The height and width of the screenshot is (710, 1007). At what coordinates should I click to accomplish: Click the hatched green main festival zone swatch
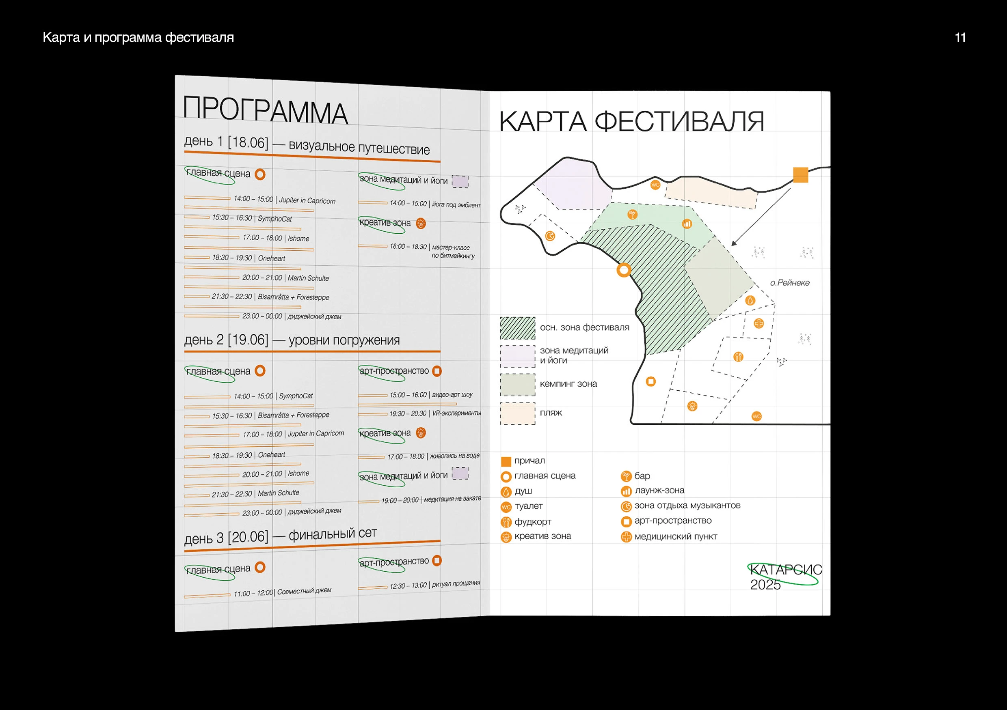point(518,328)
